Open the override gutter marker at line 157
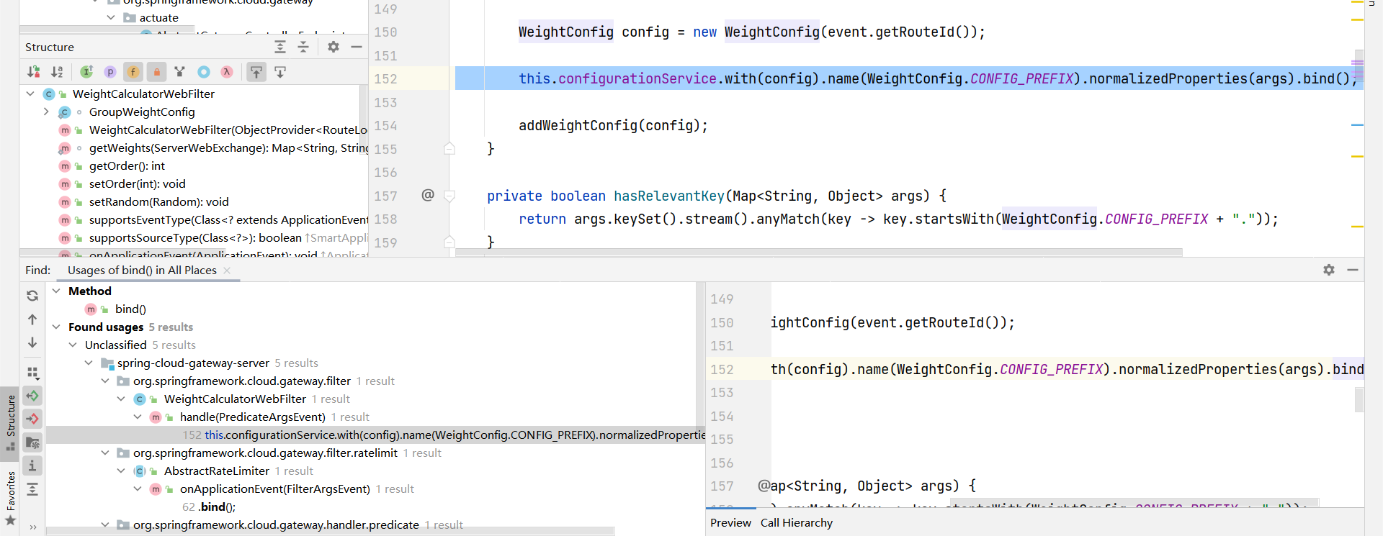The height and width of the screenshot is (536, 1383). click(428, 195)
